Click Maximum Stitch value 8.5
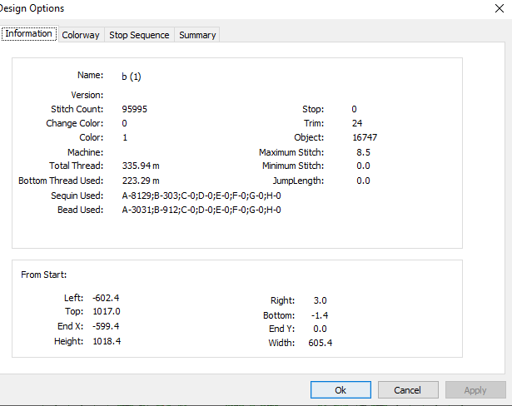Viewport: 512px width, 406px height. click(363, 152)
